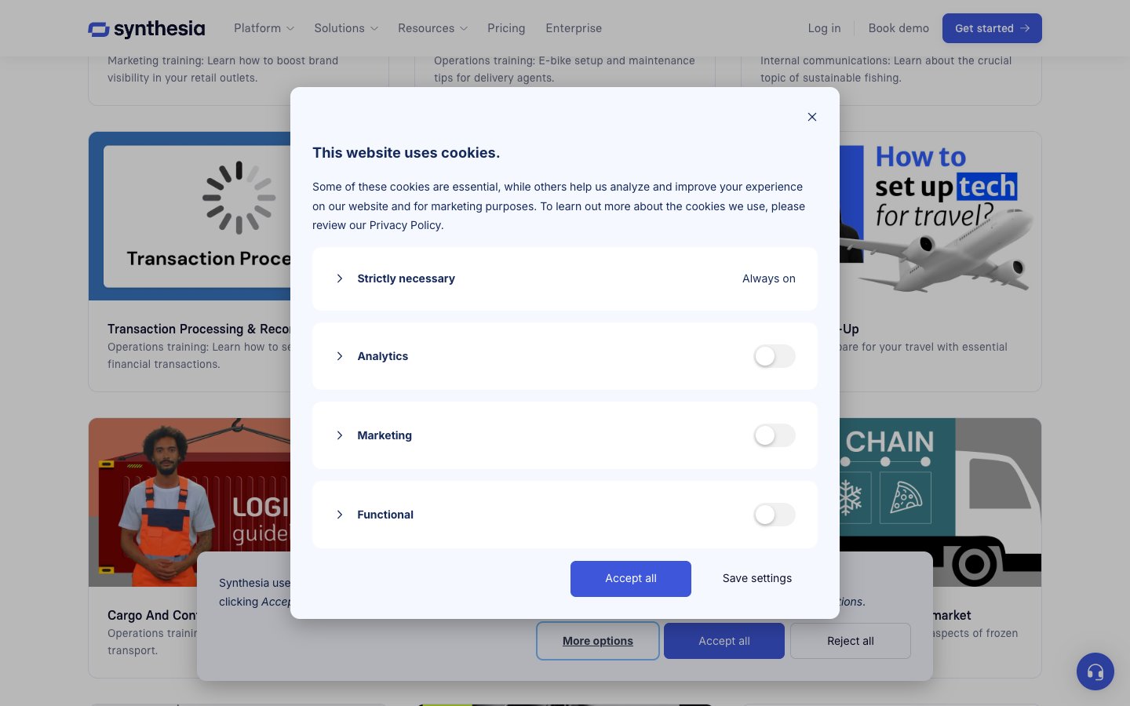Close the cookie dialog with the X icon
Image resolution: width=1130 pixels, height=706 pixels.
click(812, 117)
